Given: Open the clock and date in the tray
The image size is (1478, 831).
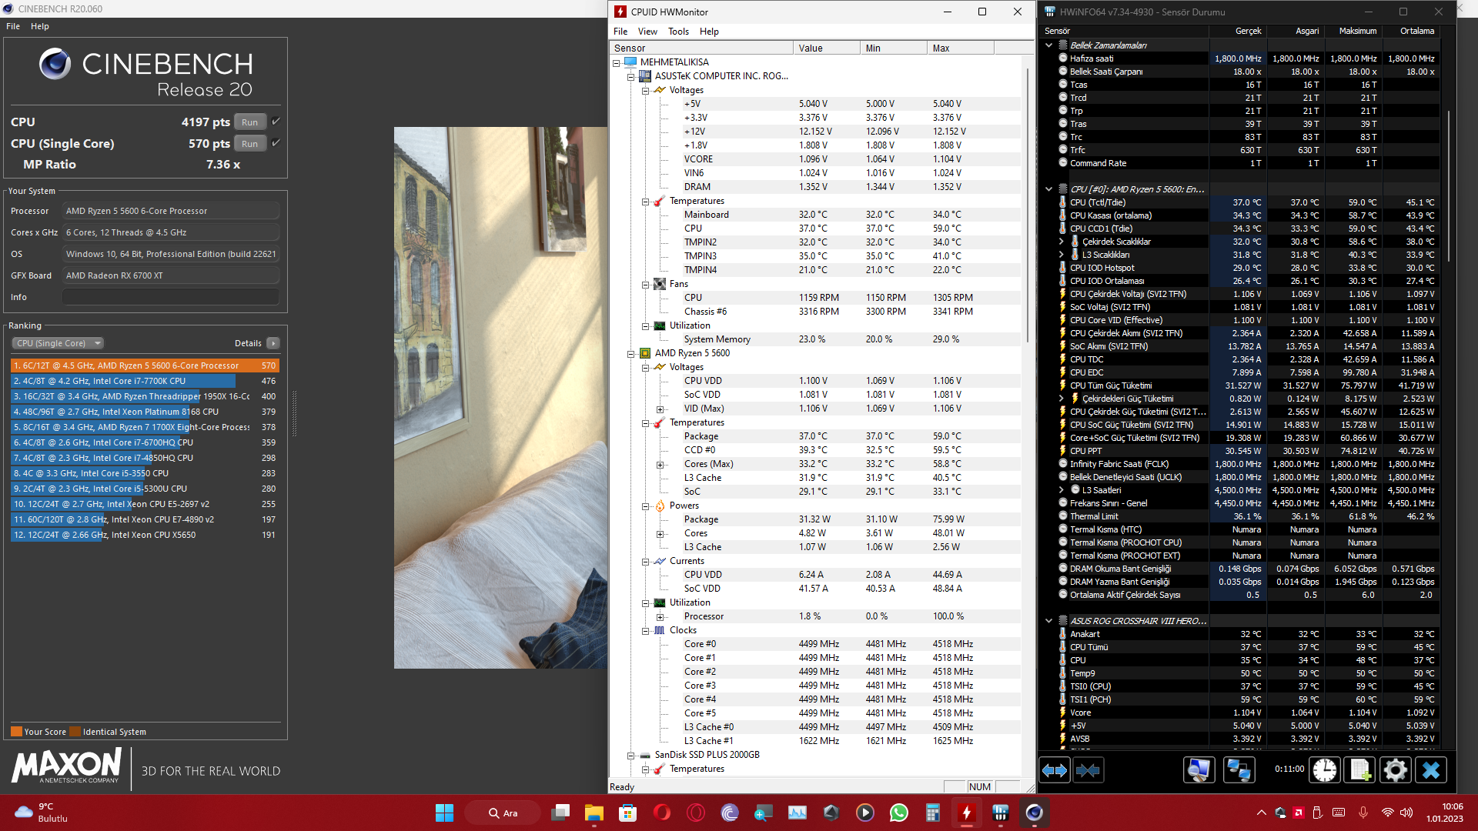Looking at the screenshot, I should click(1444, 813).
